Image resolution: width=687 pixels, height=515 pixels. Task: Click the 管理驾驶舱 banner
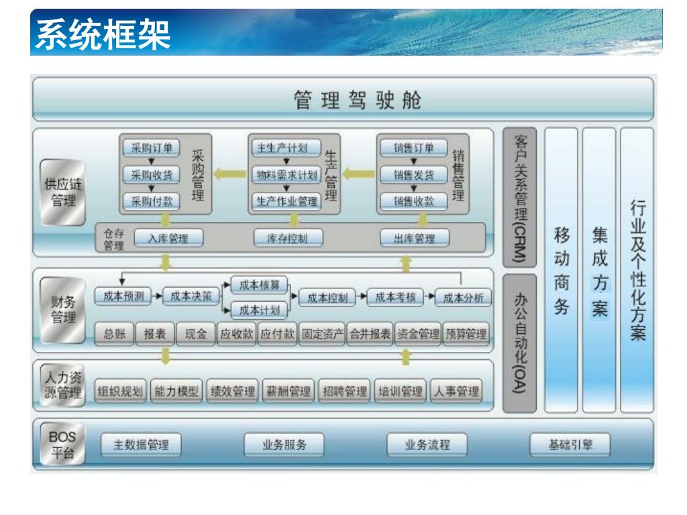[x=343, y=99]
